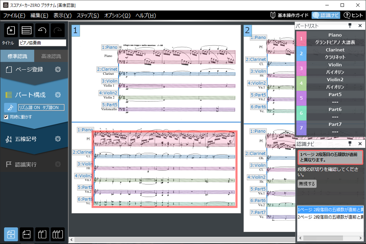Open the gear settings for ページ登録
The height and width of the screenshot is (244, 366).
tap(58, 69)
